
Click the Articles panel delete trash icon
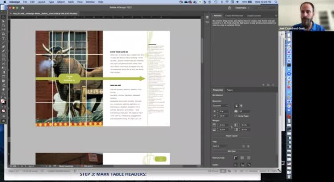(273, 85)
